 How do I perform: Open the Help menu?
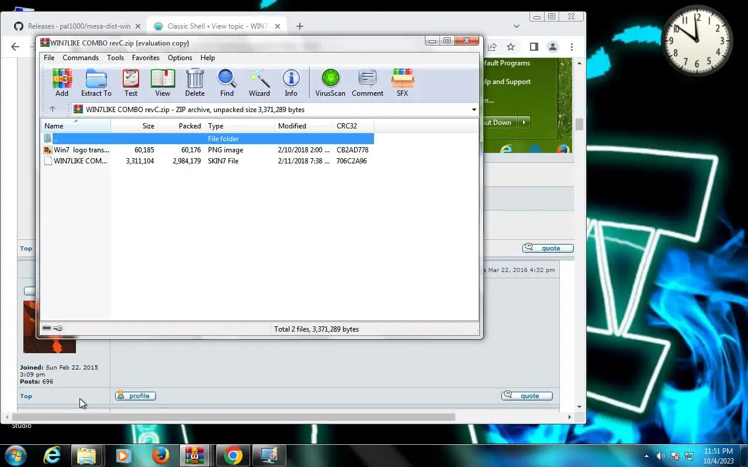pyautogui.click(x=207, y=58)
